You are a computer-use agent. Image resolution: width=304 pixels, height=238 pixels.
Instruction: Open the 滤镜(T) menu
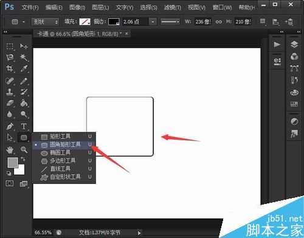(x=173, y=7)
